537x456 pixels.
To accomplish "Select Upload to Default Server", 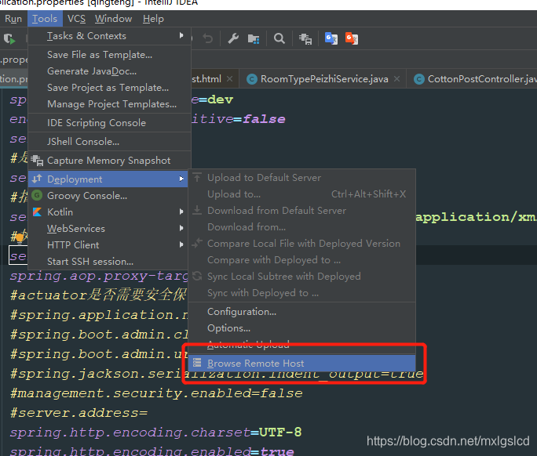I will point(301,178).
